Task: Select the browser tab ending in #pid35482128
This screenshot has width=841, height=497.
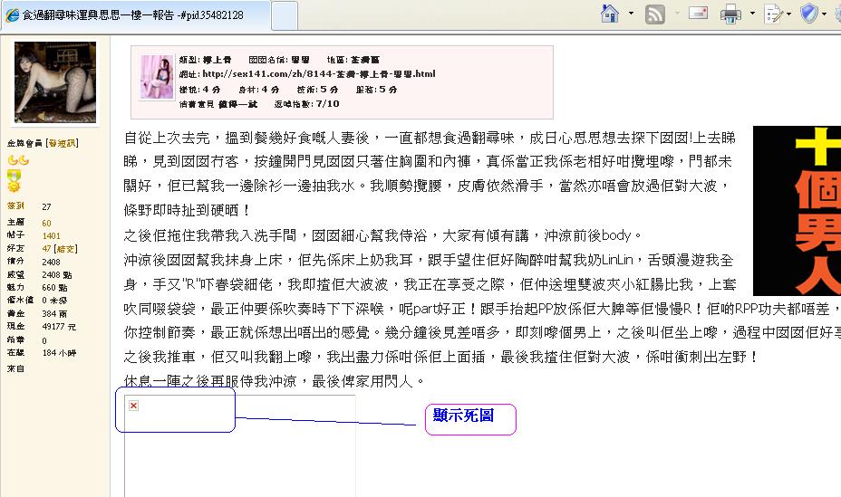Action: coord(136,15)
